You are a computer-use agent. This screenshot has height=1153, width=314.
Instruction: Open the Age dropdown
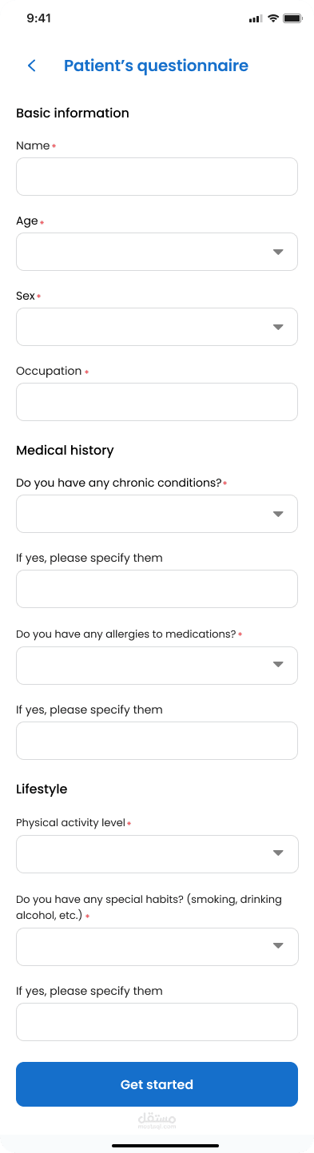[x=157, y=252]
